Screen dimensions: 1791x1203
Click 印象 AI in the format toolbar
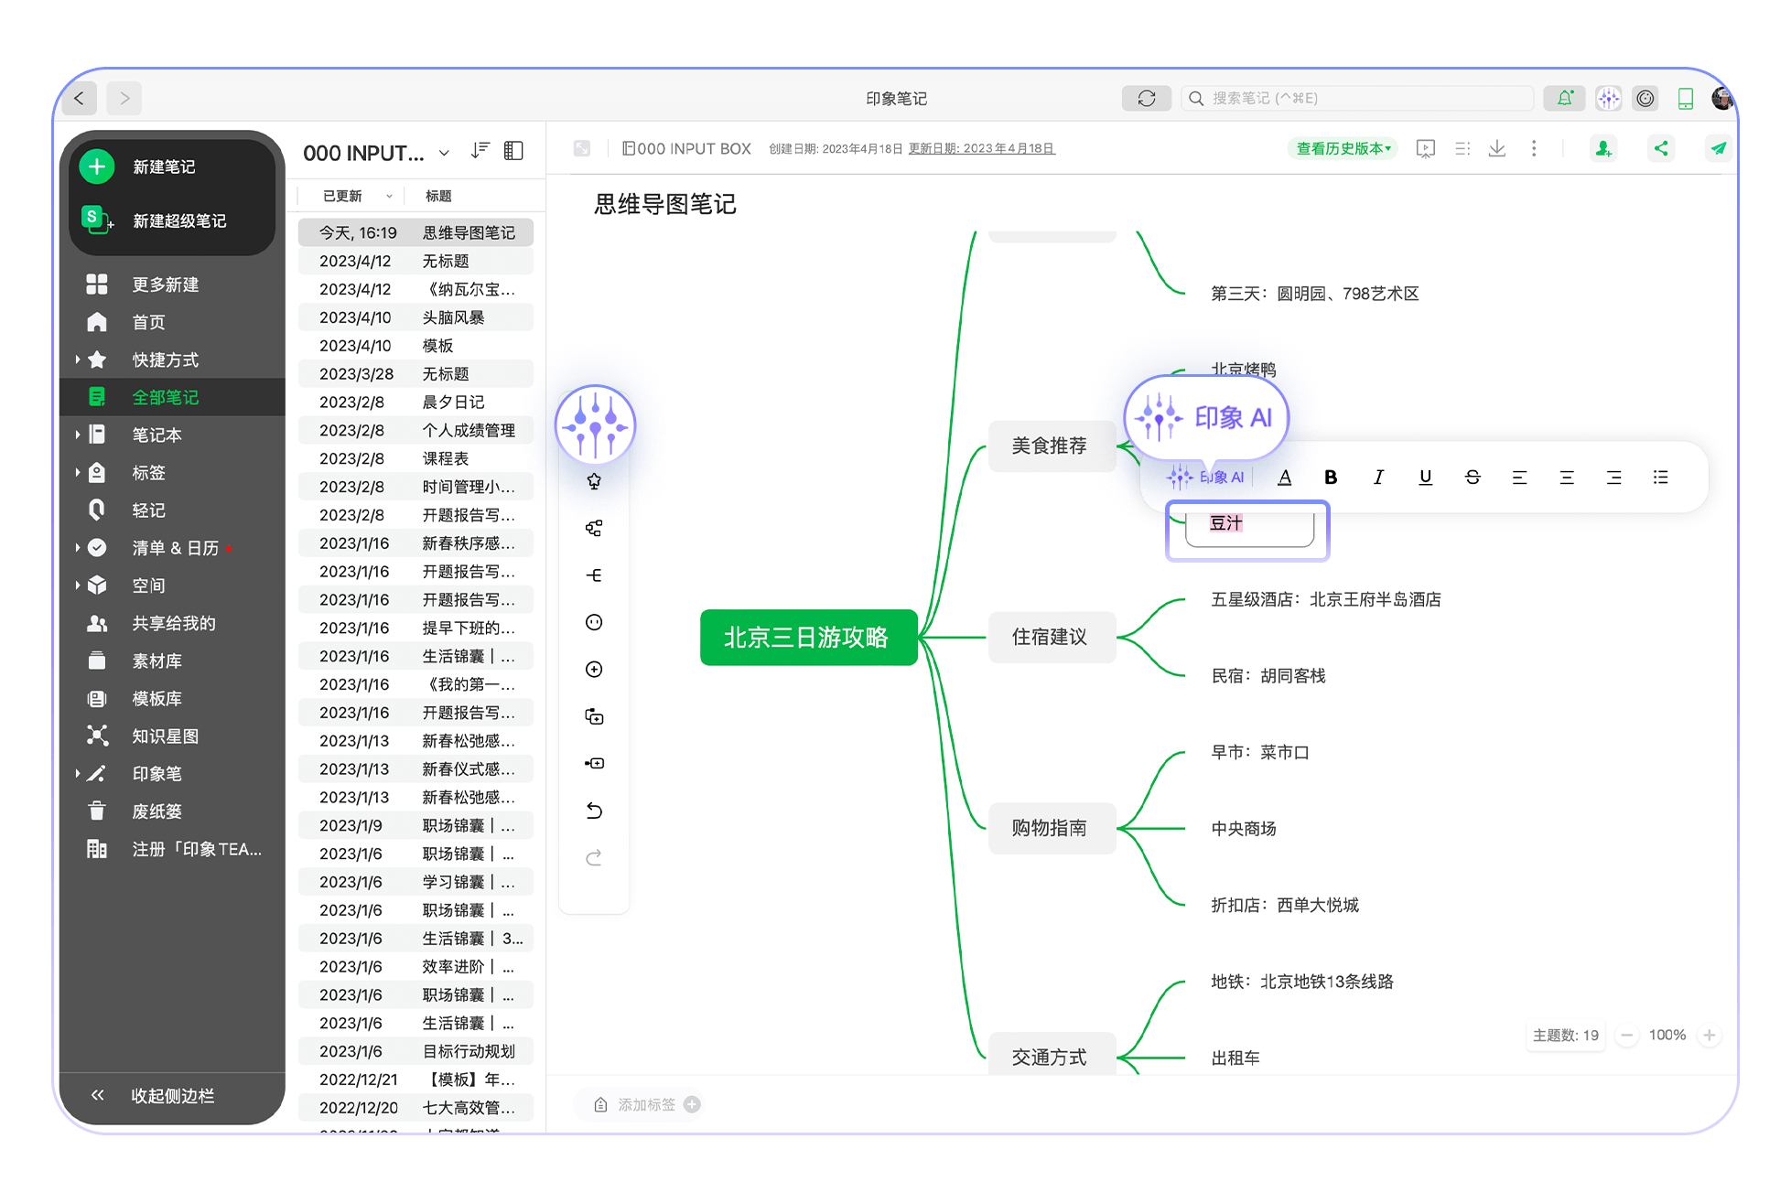[x=1205, y=477]
